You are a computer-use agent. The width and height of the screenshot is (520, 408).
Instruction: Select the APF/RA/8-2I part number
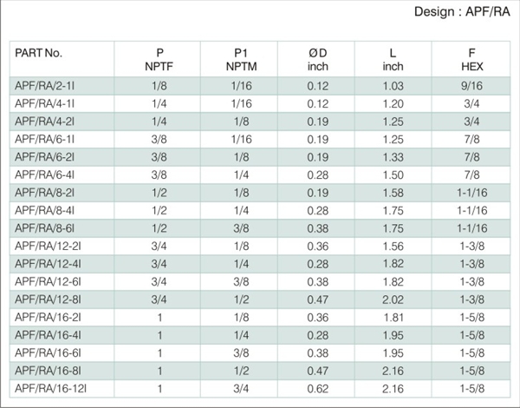[x=44, y=193]
